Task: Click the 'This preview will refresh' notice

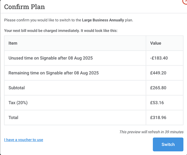Action: click(x=151, y=132)
